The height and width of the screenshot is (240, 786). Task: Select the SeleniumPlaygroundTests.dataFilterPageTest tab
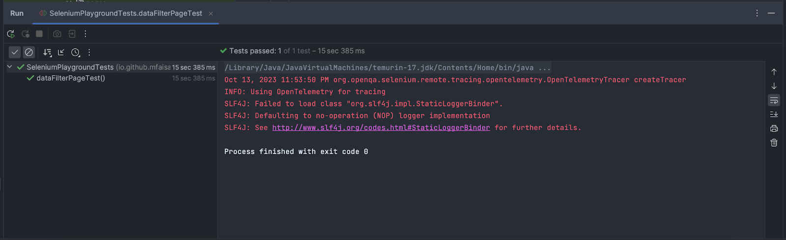click(x=125, y=13)
